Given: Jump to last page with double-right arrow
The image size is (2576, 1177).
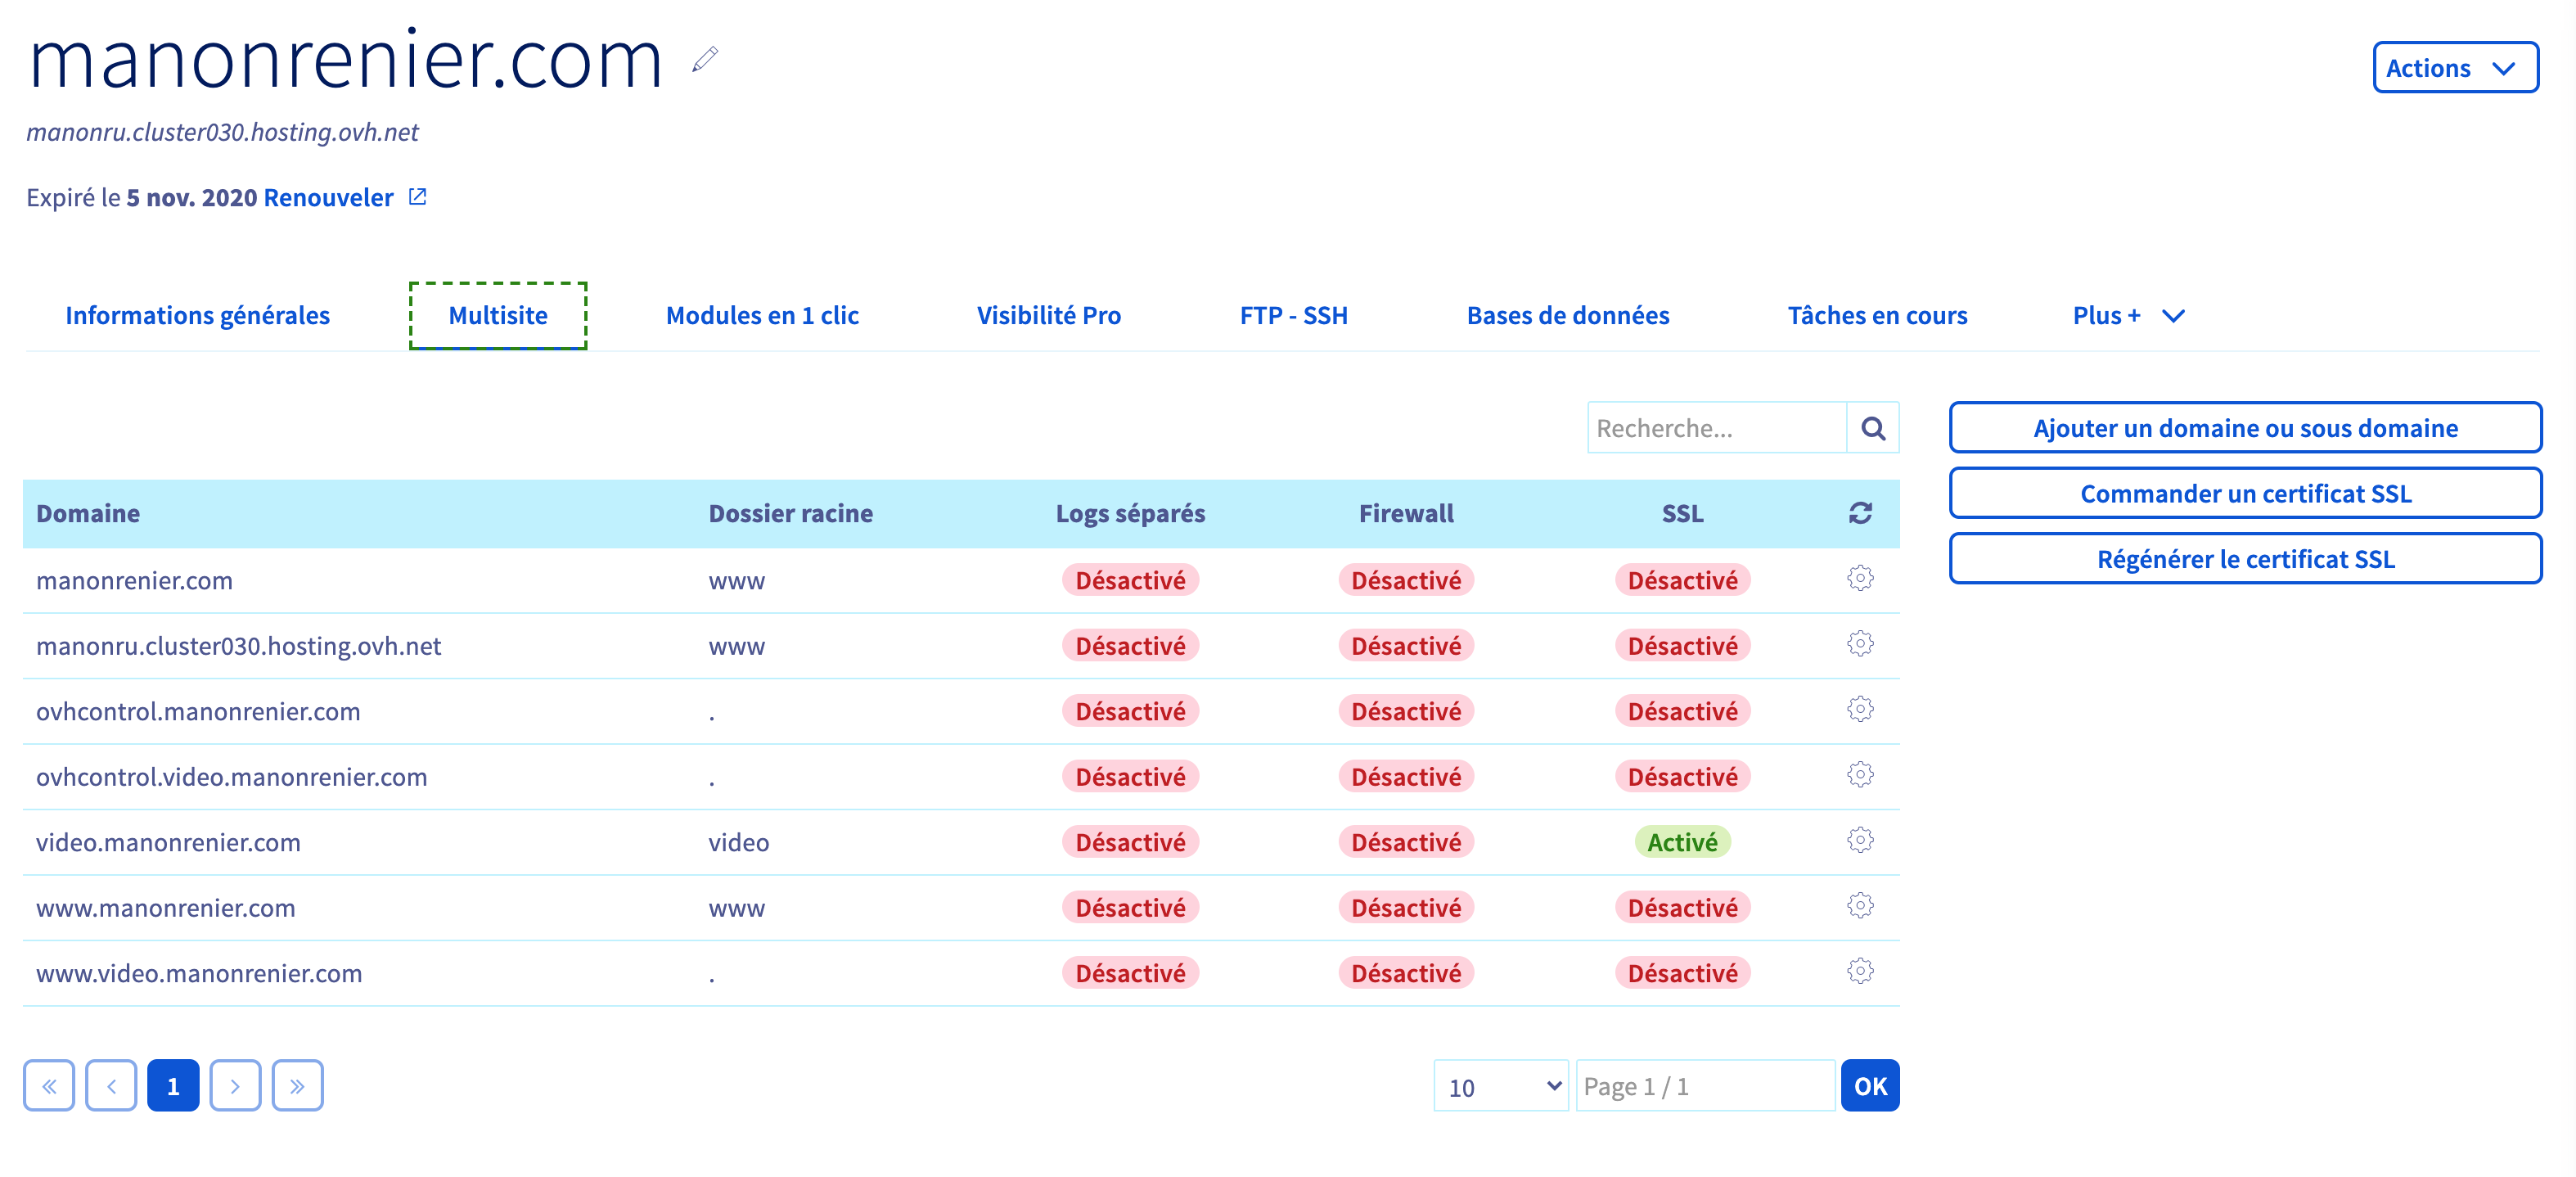Looking at the screenshot, I should pos(297,1085).
